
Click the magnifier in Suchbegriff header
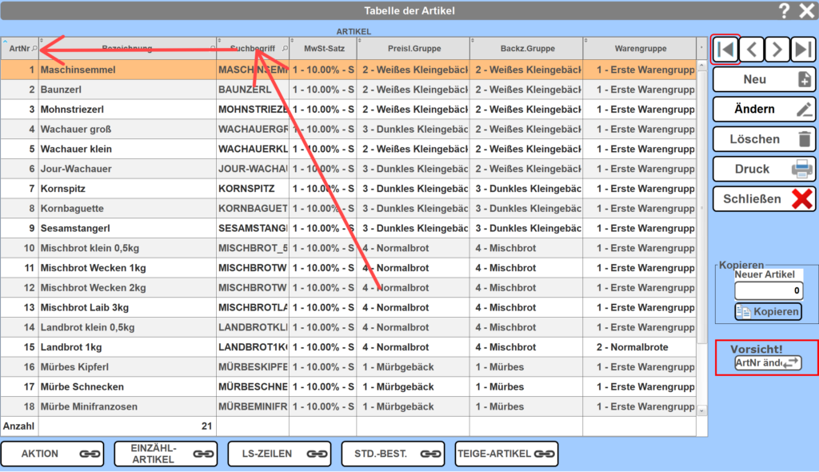[x=284, y=49]
